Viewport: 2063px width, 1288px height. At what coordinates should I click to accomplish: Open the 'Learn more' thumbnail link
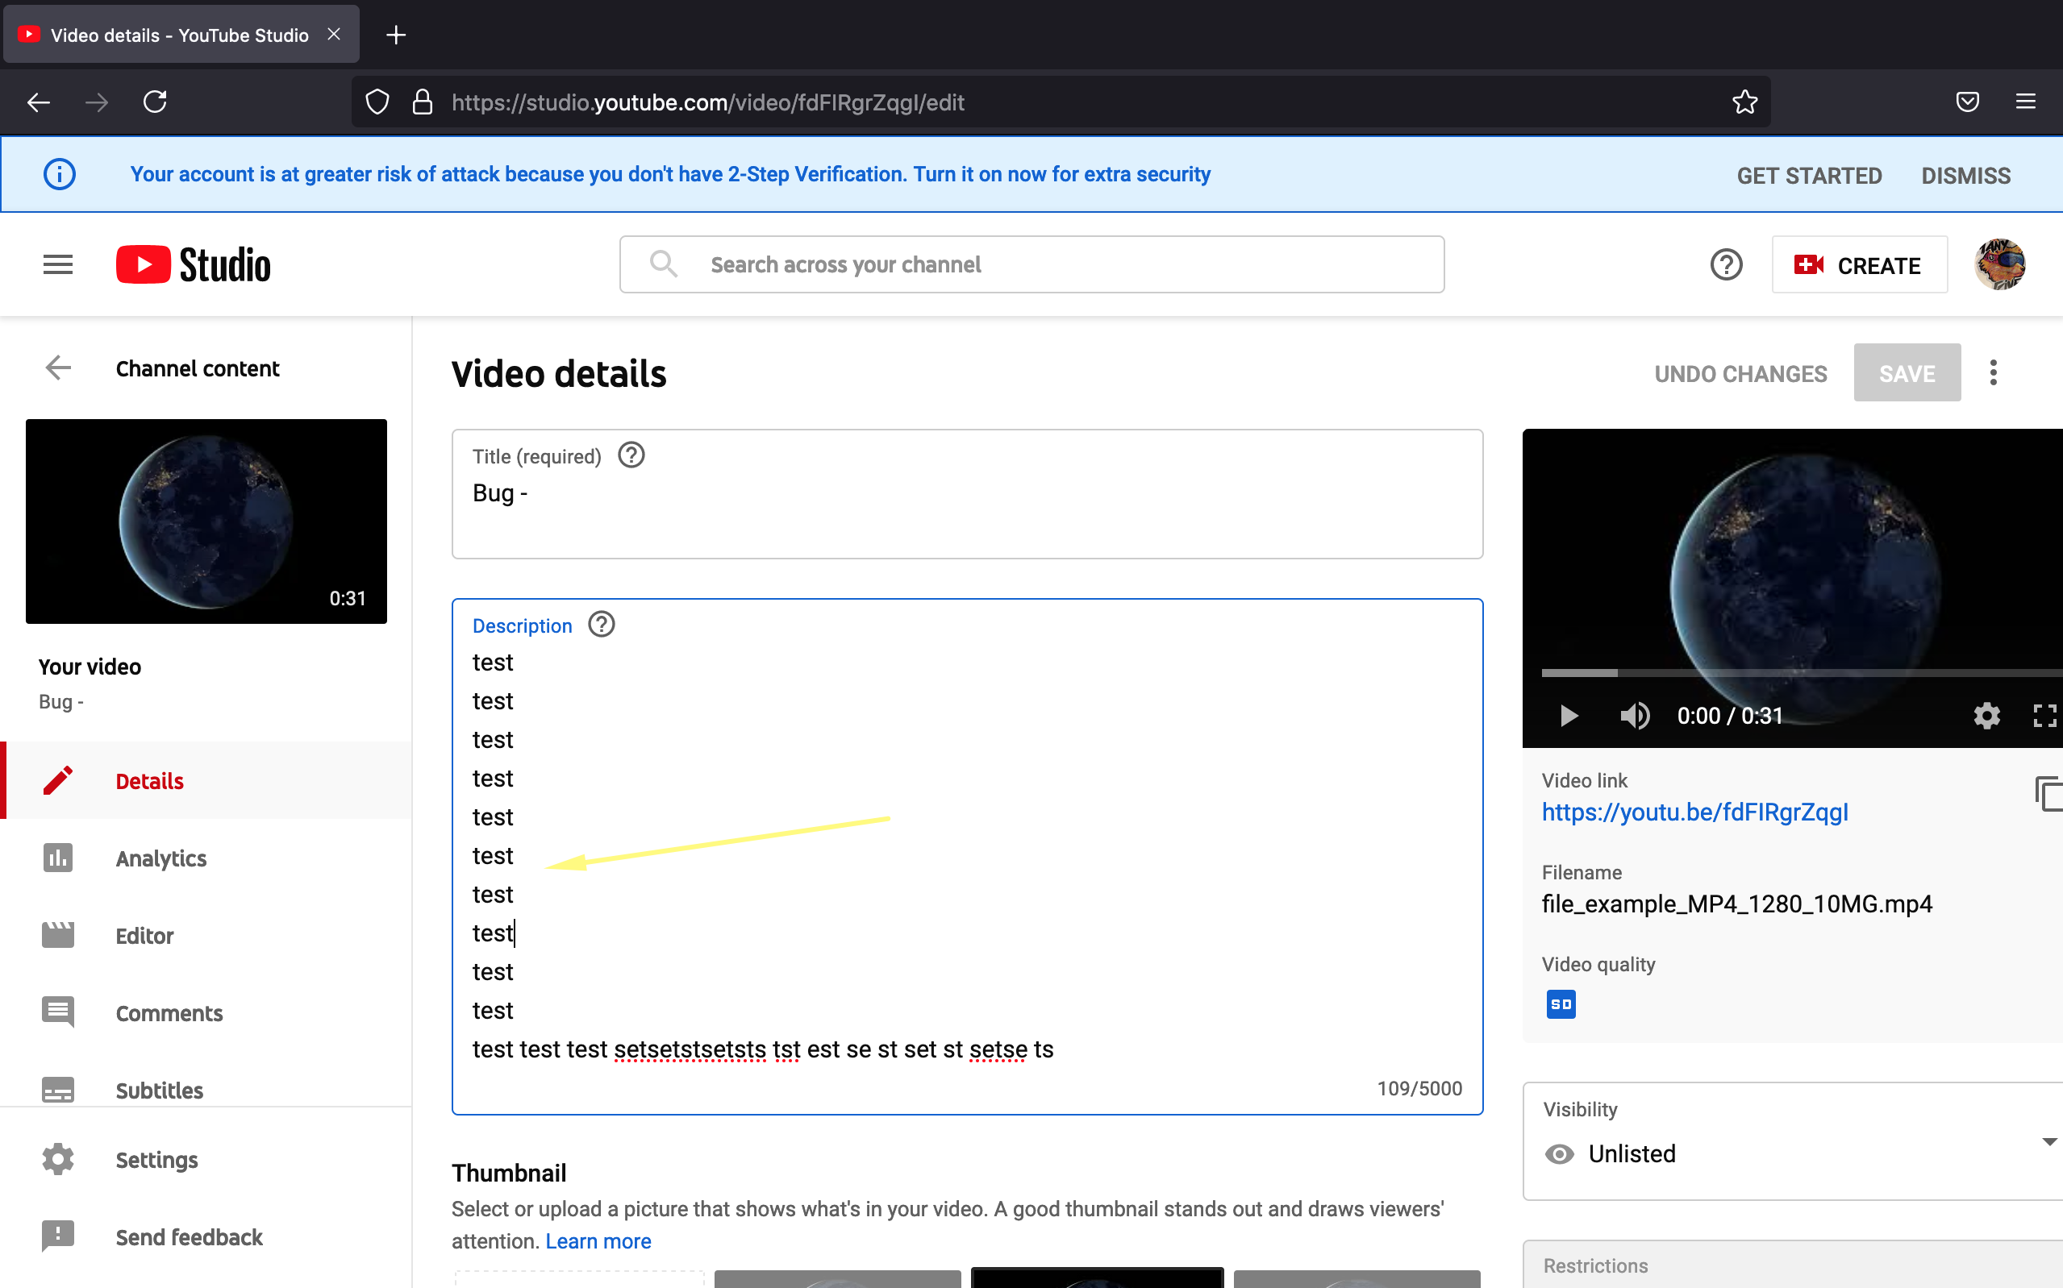coord(598,1240)
